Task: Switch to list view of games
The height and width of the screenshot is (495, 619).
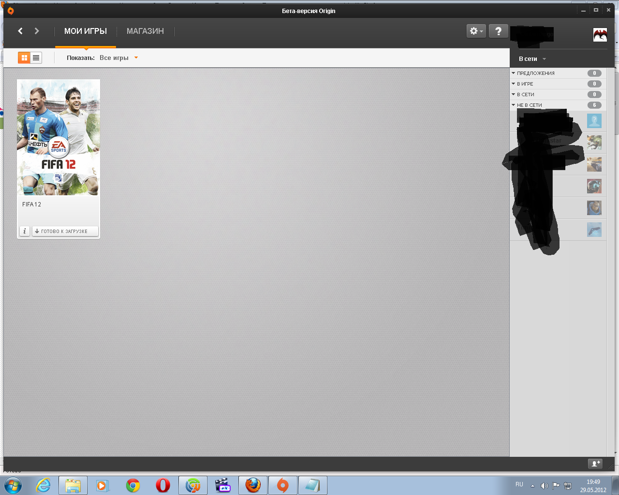Action: pos(36,58)
